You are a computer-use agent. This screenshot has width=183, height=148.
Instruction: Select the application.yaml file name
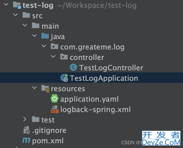pyautogui.click(x=89, y=99)
